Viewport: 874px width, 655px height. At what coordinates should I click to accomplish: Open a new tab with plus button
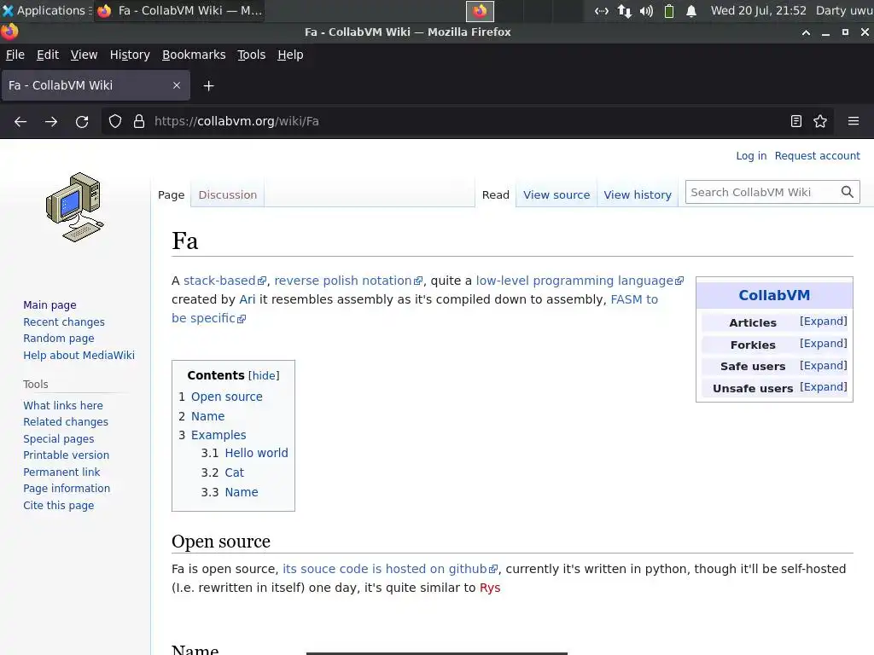(208, 86)
